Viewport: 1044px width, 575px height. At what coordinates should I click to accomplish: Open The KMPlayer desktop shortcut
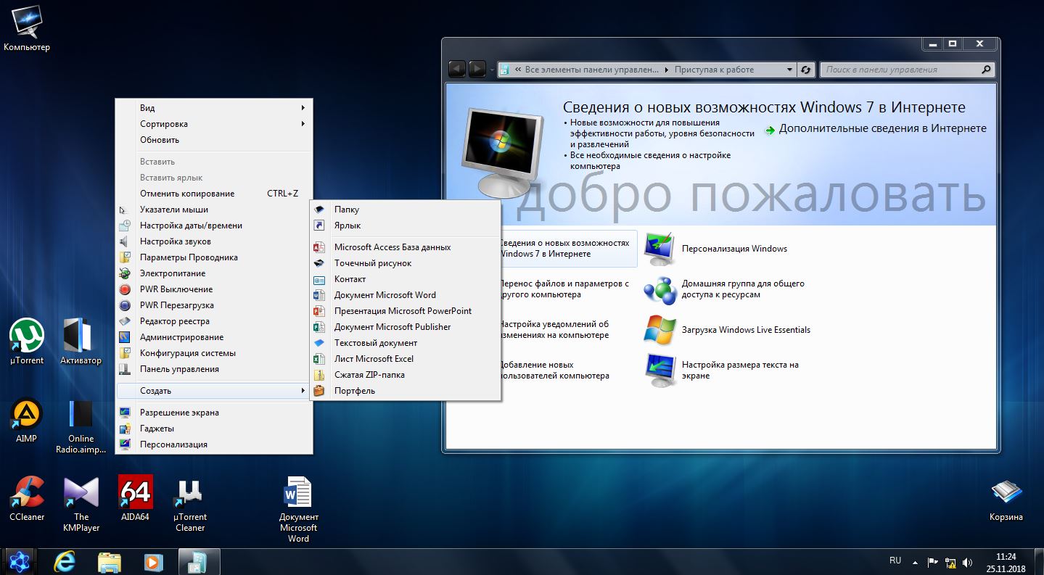pos(81,504)
